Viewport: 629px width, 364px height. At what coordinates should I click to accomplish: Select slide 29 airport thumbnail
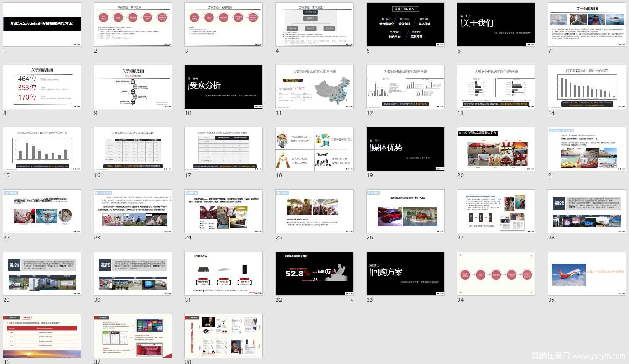click(42, 274)
